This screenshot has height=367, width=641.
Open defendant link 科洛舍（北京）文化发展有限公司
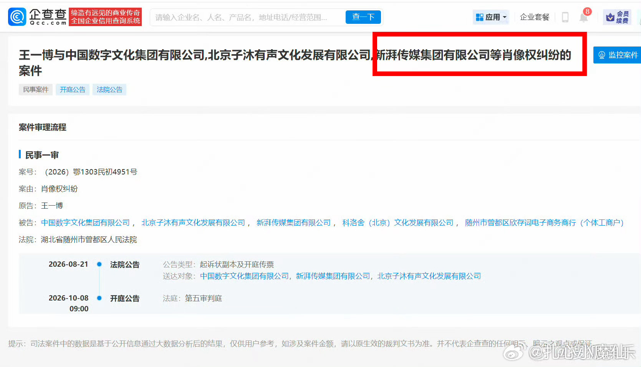[398, 223]
